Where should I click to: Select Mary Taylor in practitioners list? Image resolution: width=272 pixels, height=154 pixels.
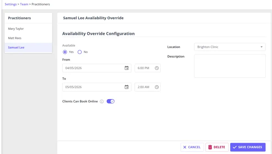[28, 29]
